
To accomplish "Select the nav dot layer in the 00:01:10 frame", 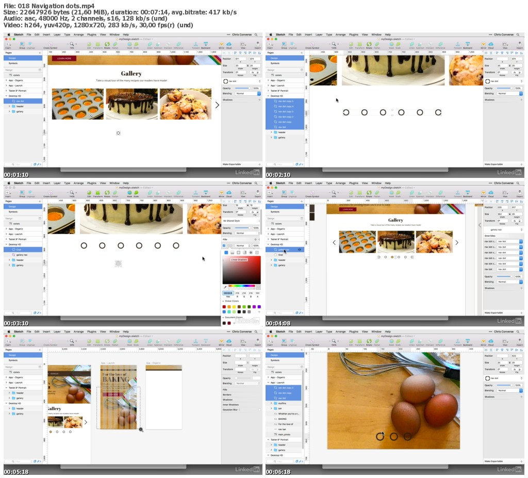I will [x=23, y=101].
